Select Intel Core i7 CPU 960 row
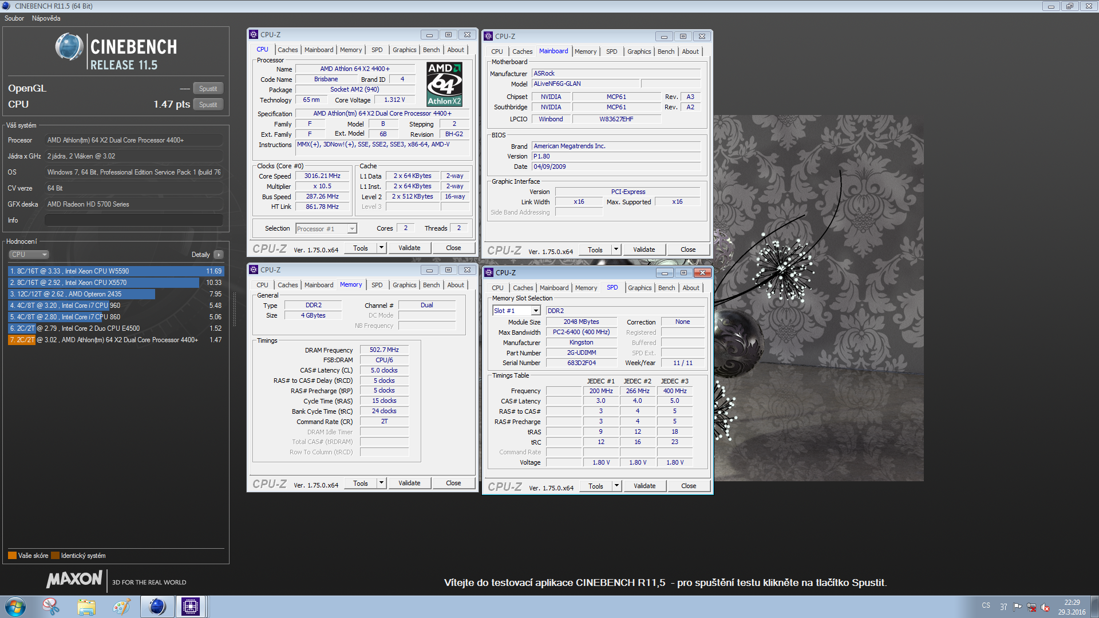This screenshot has height=618, width=1099. 116,306
